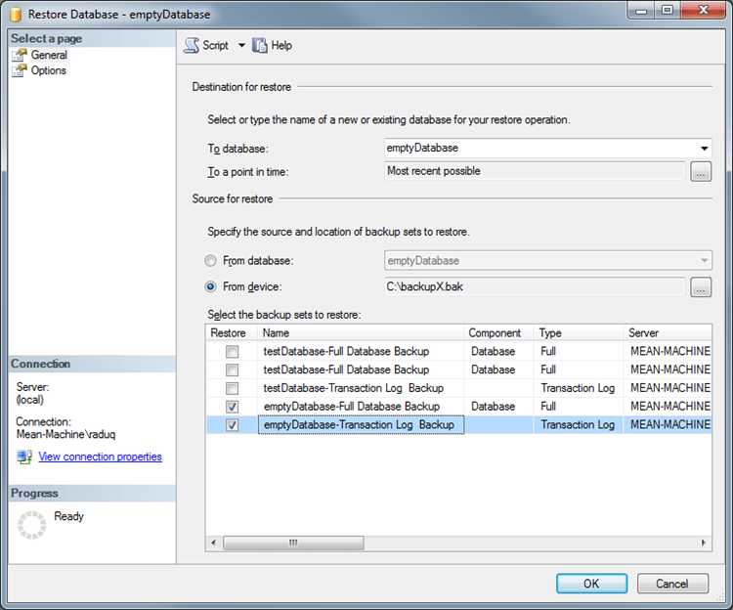Open View connection properties link
This screenshot has height=610, width=733.
[100, 457]
